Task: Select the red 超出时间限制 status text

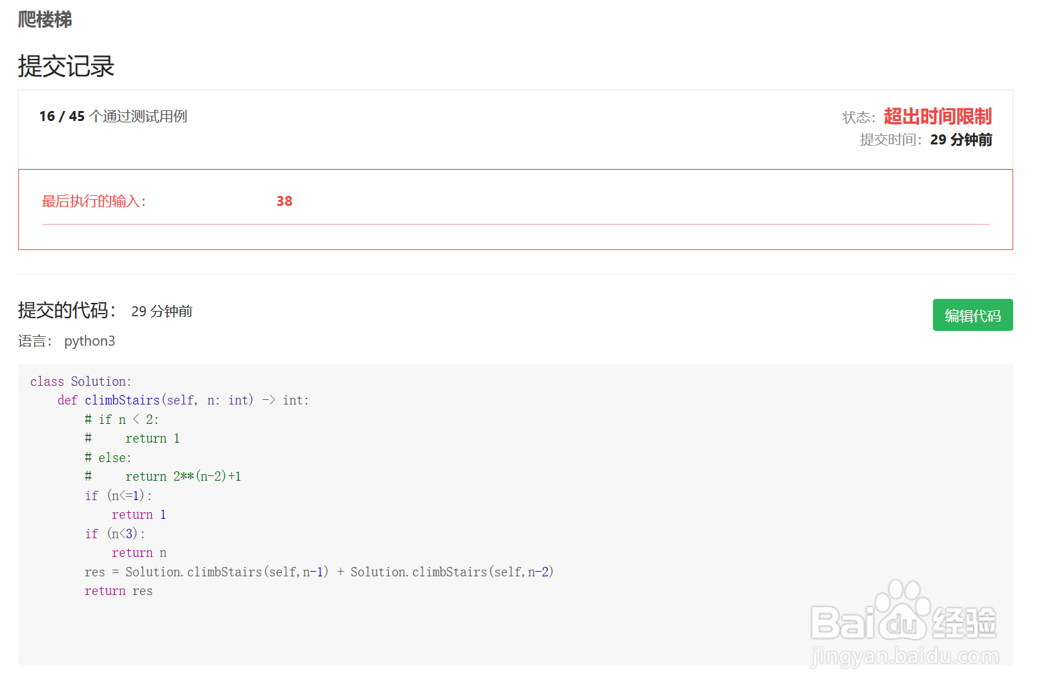Action: (937, 116)
